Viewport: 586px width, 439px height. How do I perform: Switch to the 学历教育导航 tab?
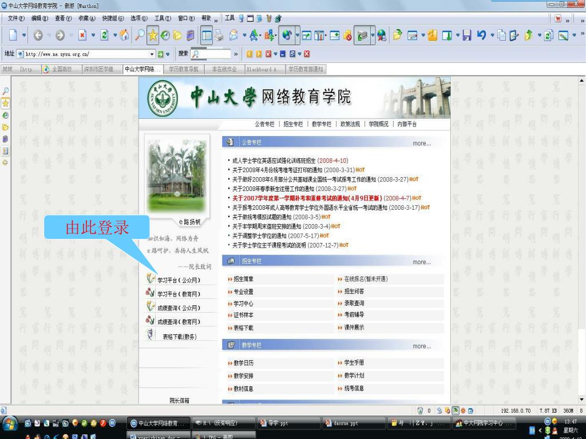coord(183,69)
